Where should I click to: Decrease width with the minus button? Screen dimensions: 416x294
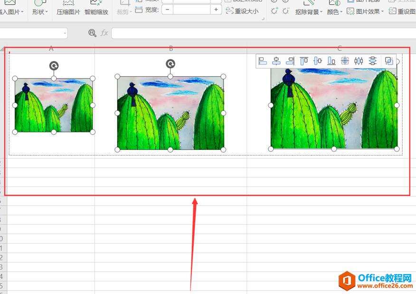pyautogui.click(x=167, y=10)
